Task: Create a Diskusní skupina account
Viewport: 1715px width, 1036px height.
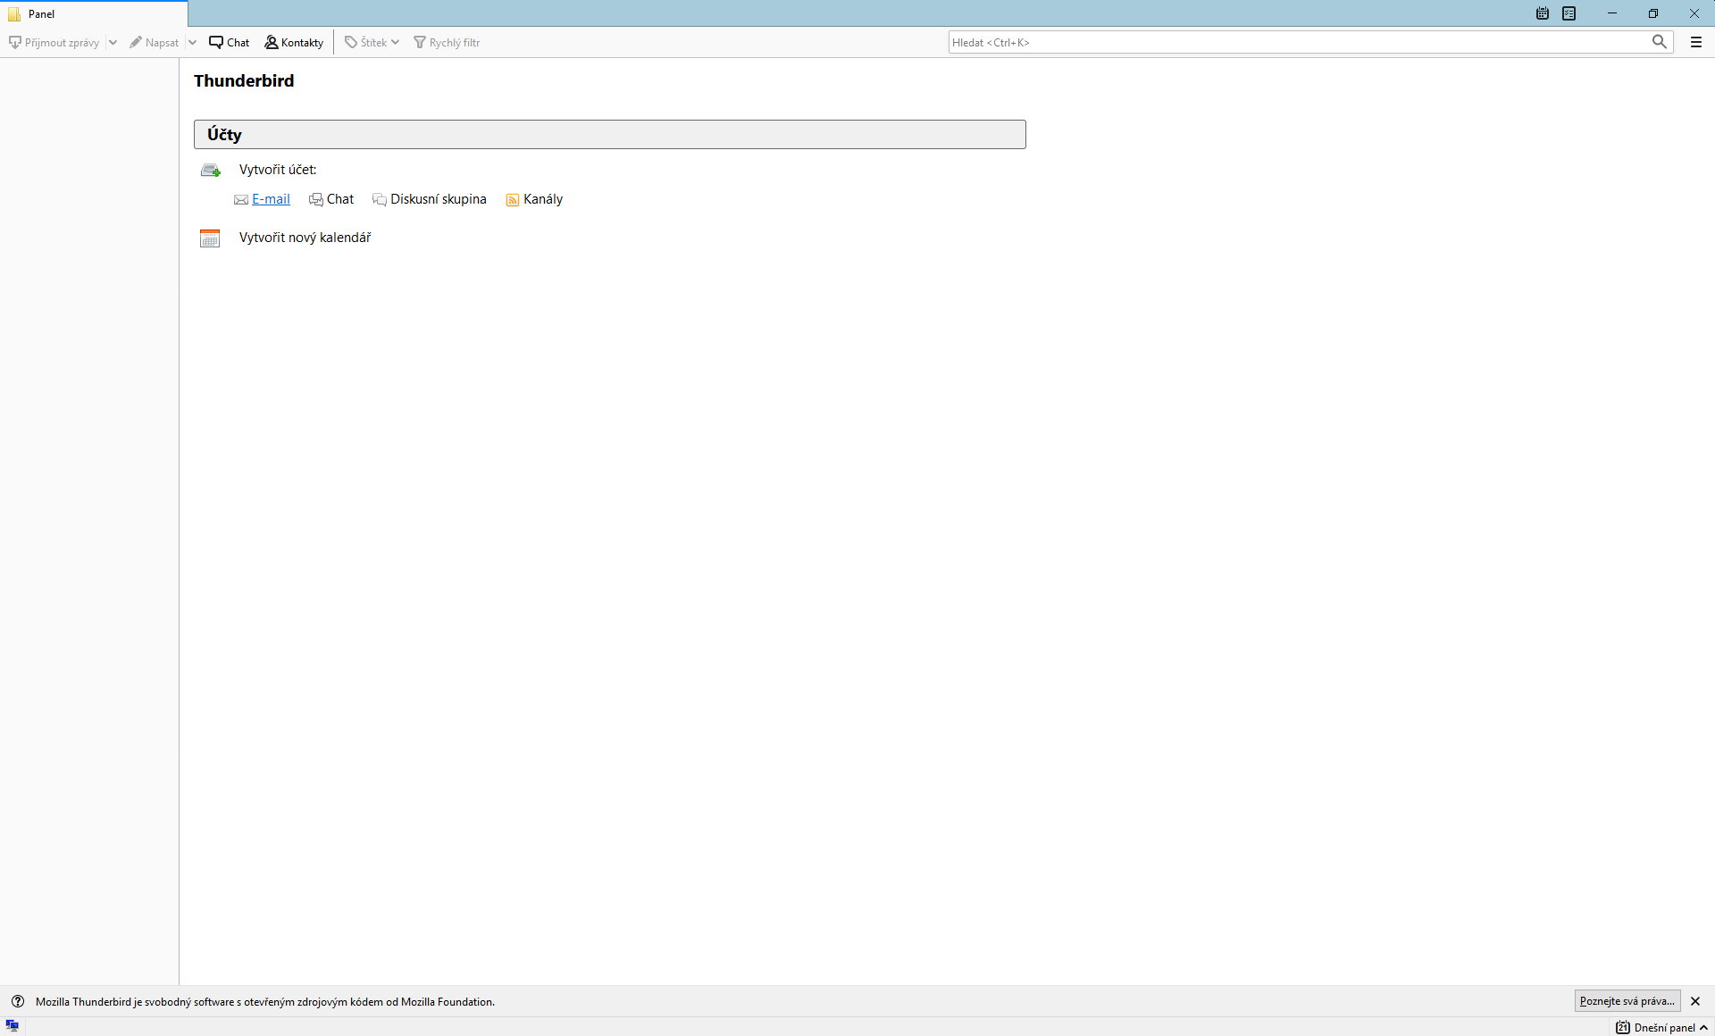Action: (x=439, y=199)
